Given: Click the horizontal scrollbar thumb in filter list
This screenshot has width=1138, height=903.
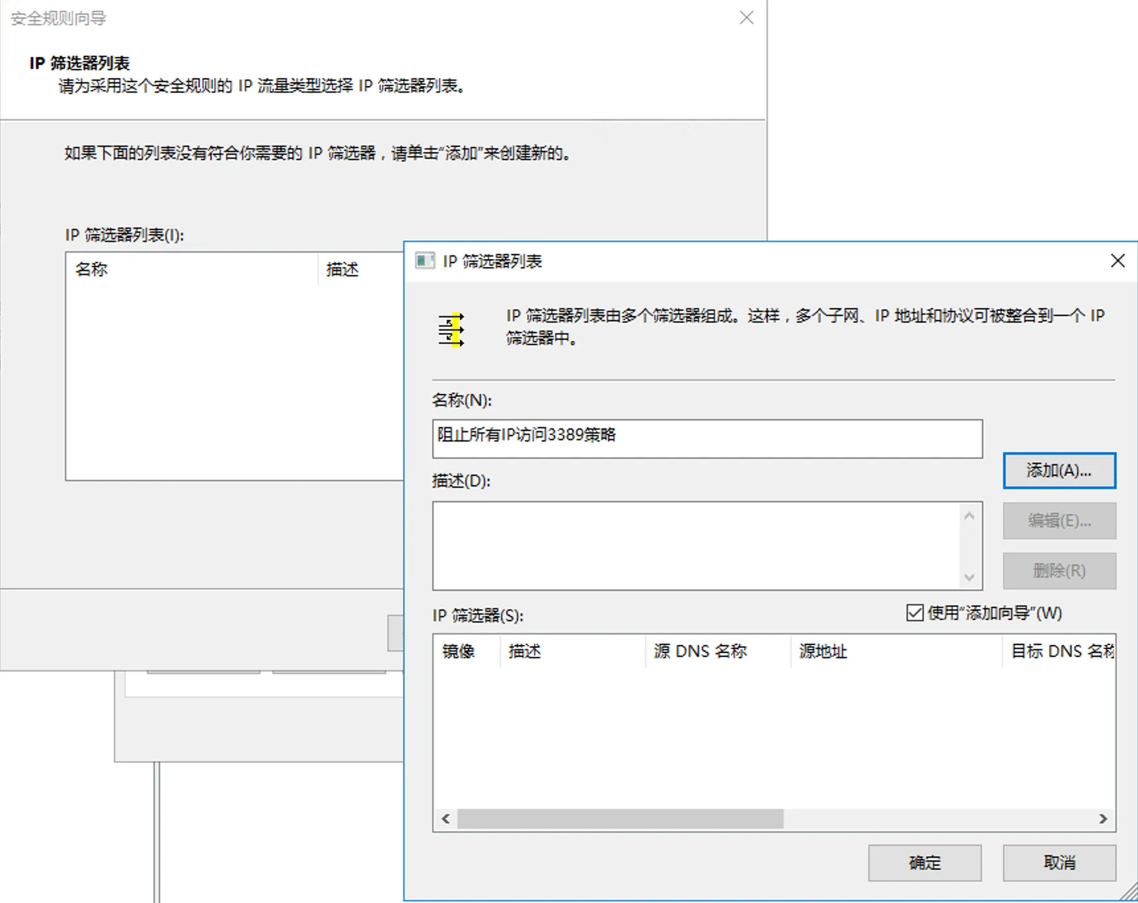Looking at the screenshot, I should point(620,818).
